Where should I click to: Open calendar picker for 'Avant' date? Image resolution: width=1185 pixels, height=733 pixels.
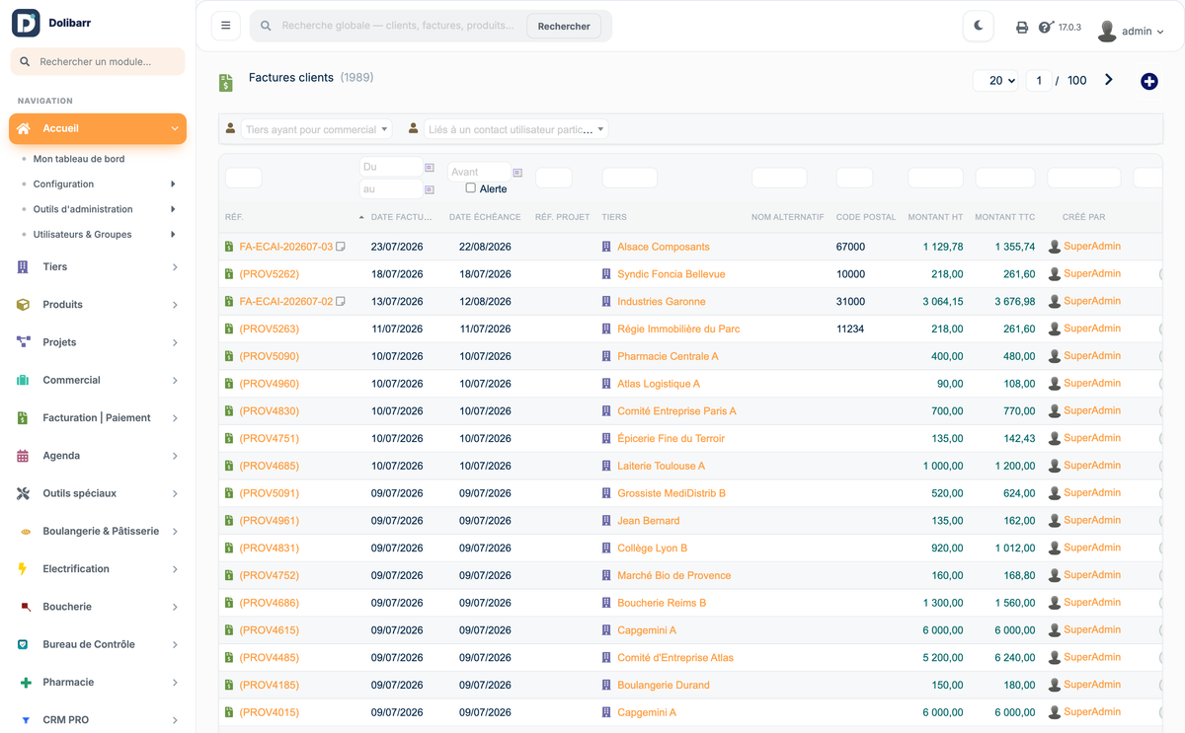point(517,173)
